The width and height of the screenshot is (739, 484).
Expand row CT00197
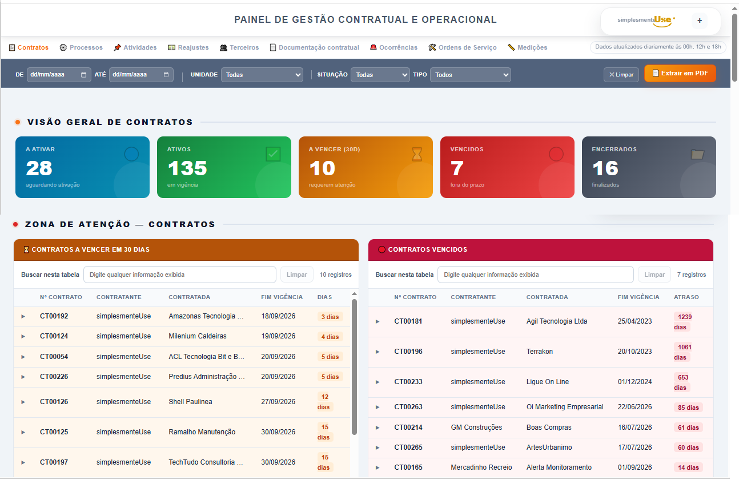click(x=23, y=462)
